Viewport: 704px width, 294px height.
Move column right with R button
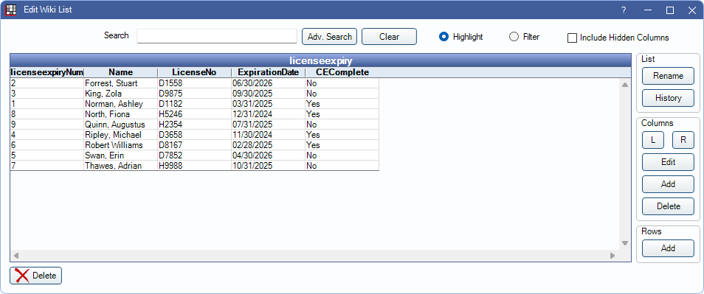click(683, 140)
